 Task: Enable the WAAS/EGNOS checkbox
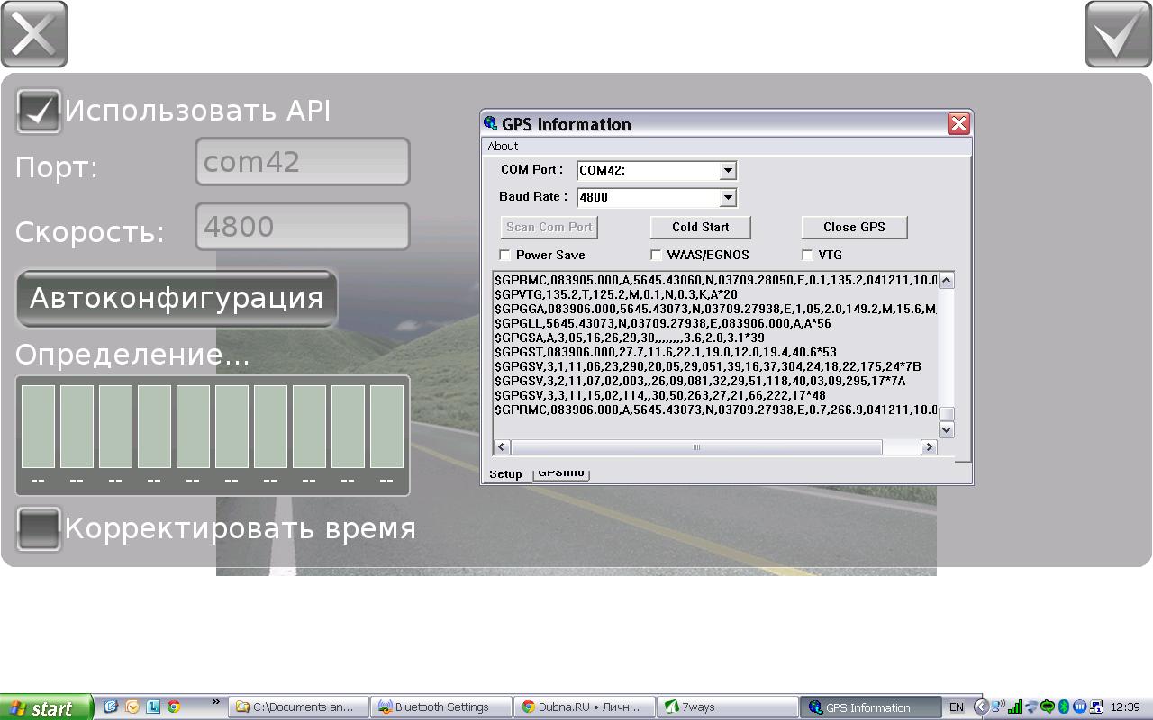[656, 255]
